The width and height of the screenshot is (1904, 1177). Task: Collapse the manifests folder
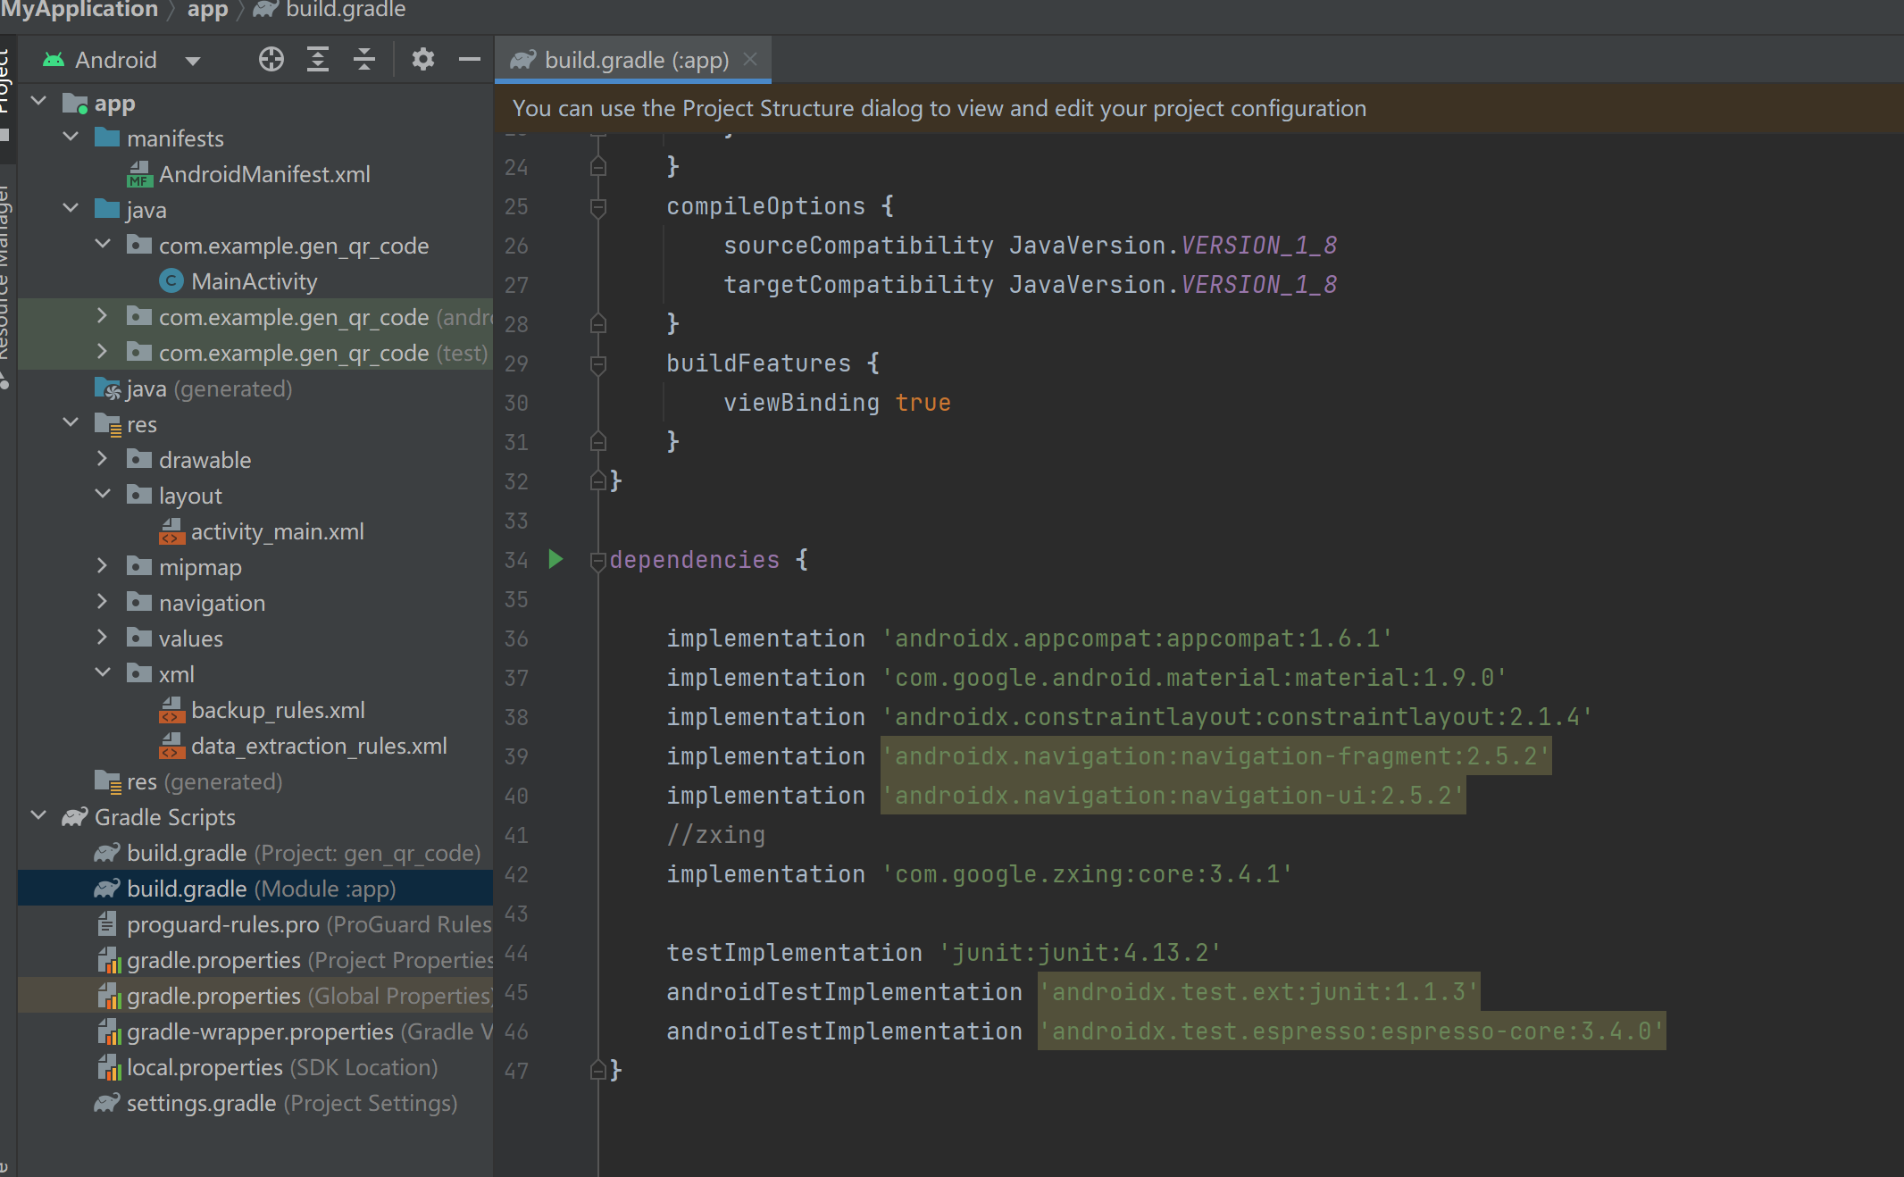(x=71, y=138)
